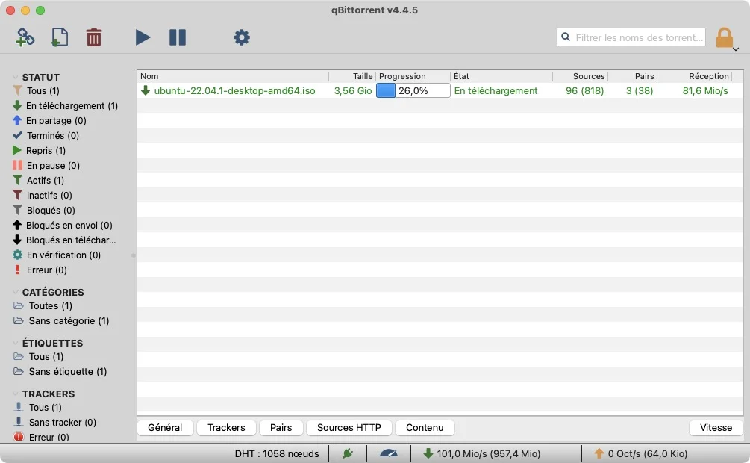Click download speed 101,0 Mio/s status

[x=482, y=453]
